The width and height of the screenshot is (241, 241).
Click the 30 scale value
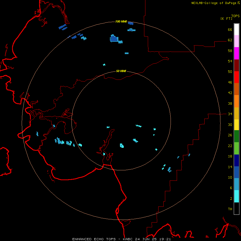(230, 125)
